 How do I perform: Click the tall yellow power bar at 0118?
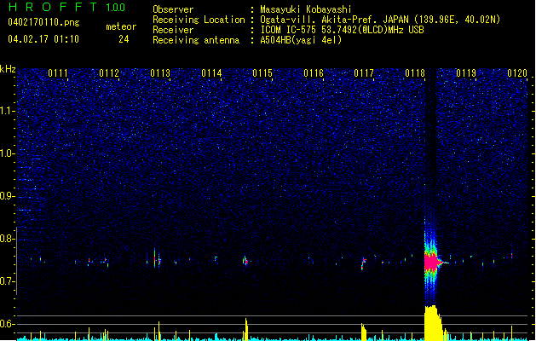coord(433,322)
